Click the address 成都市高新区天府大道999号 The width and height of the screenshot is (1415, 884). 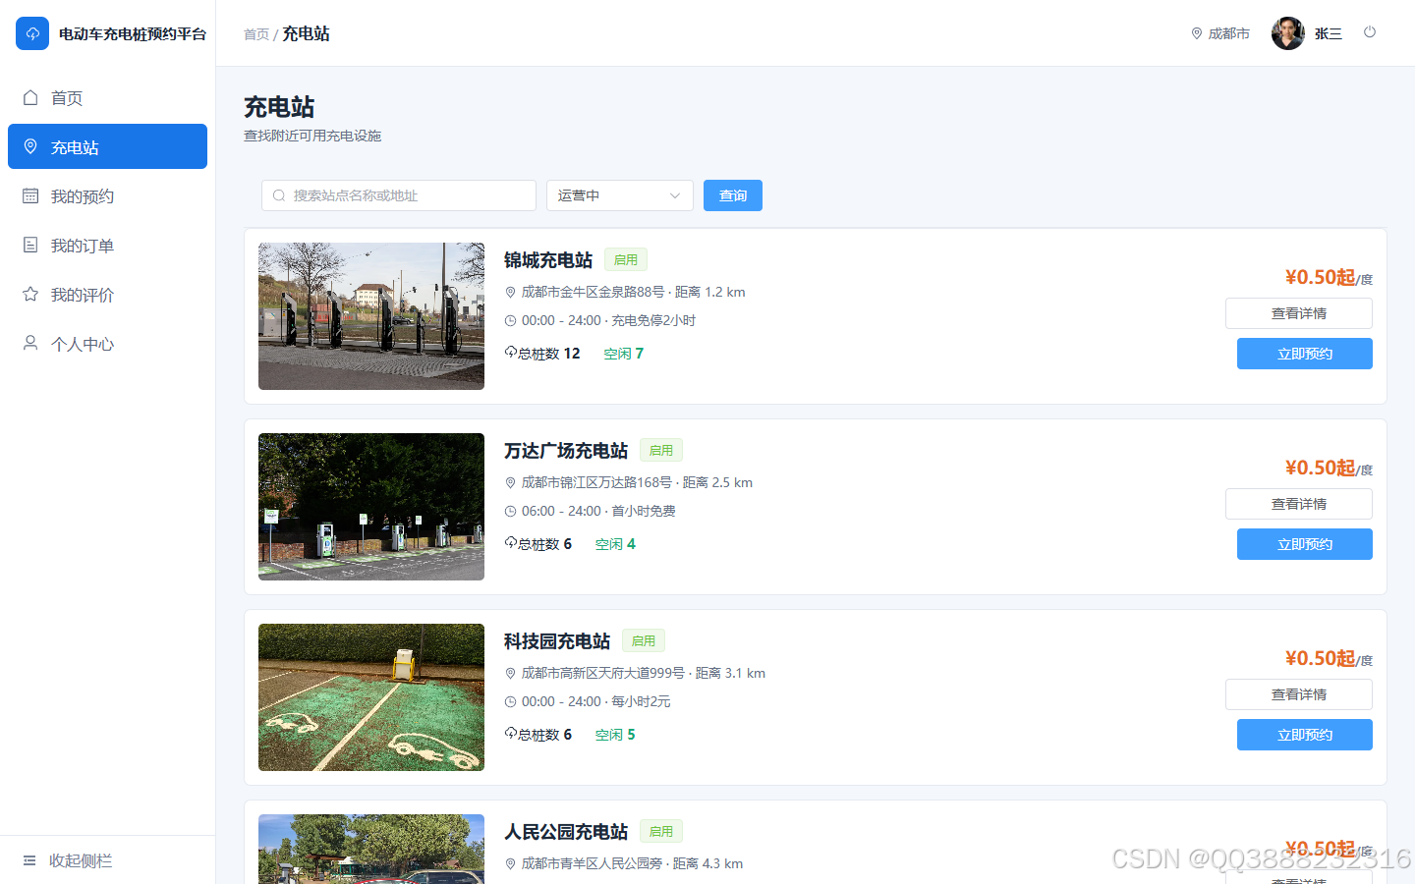coord(603,673)
